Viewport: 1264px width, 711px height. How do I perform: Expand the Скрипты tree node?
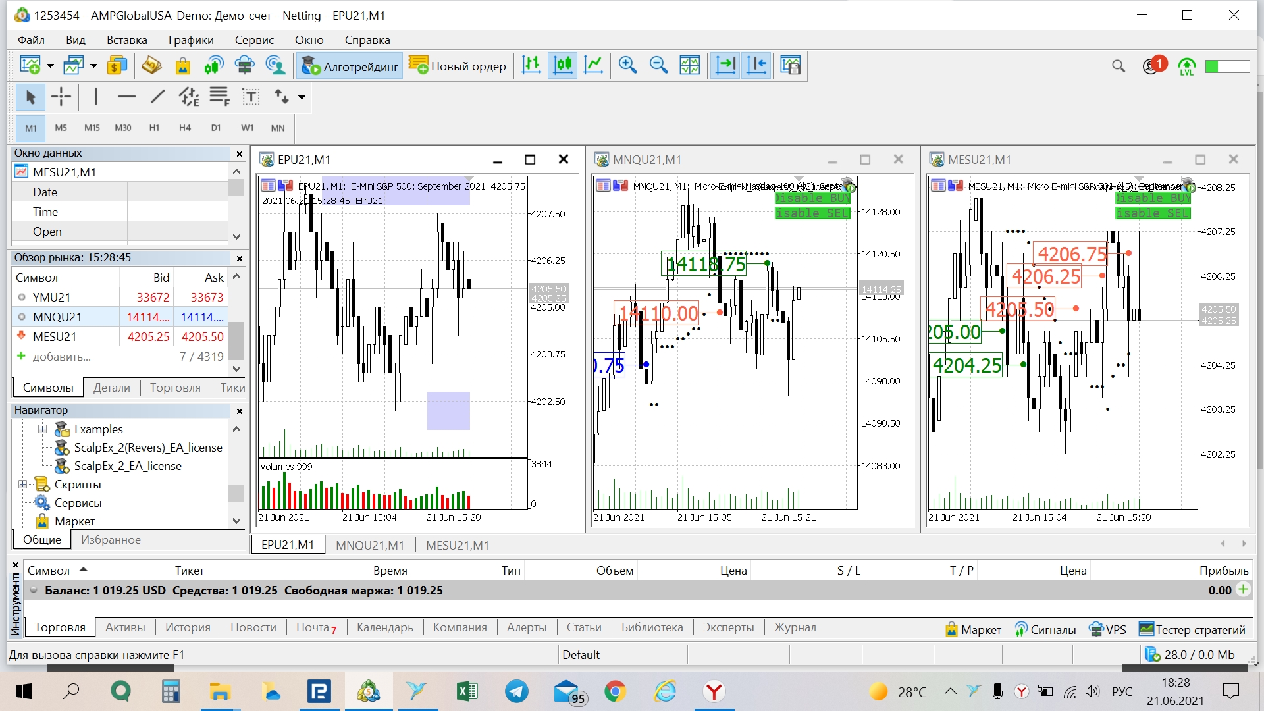[23, 485]
